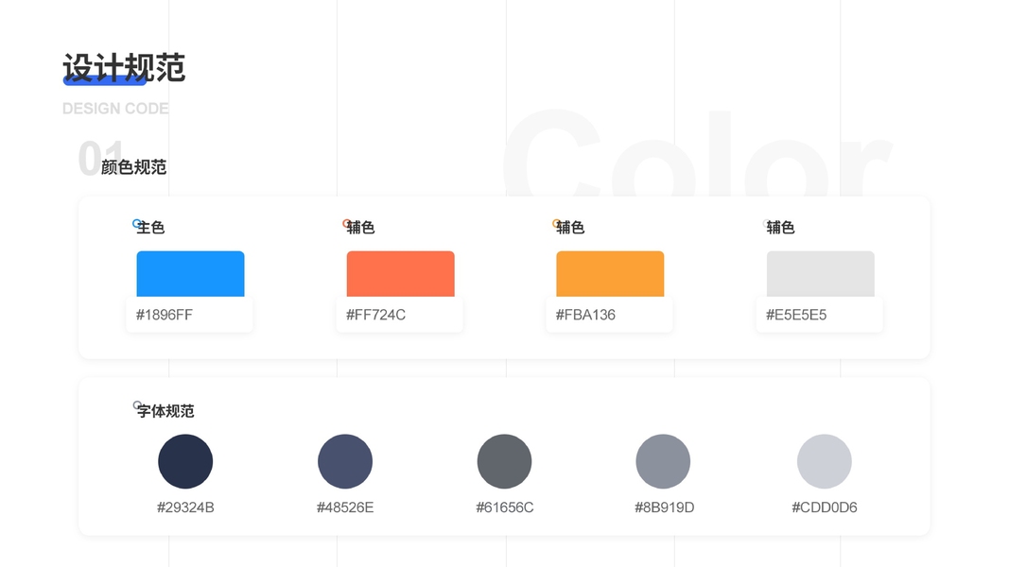Pick the coral #FF724C rectangle swatch

400,274
